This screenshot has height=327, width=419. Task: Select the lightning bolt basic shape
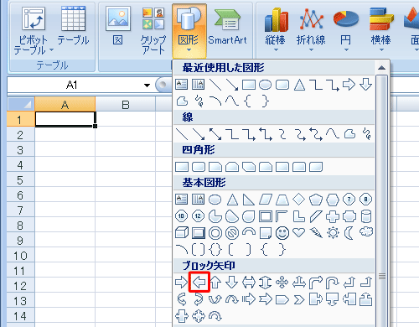pyautogui.click(x=316, y=232)
